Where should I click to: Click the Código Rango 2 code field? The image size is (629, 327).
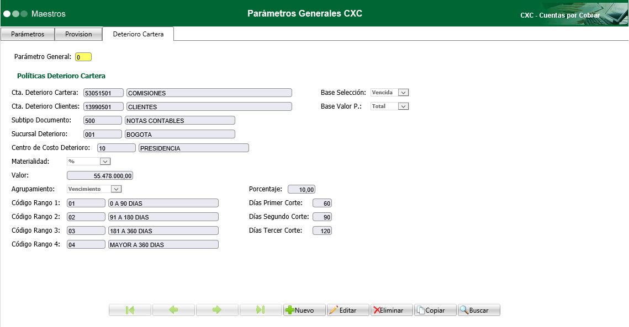86,217
